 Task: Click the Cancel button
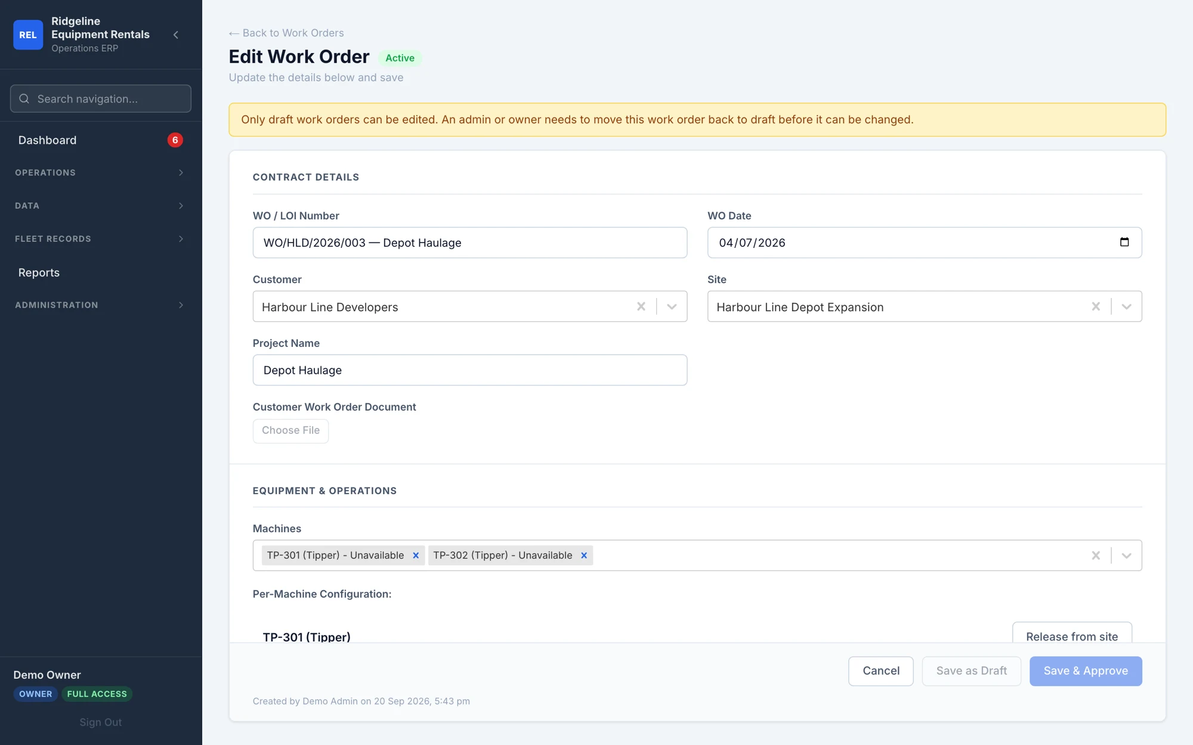click(881, 671)
